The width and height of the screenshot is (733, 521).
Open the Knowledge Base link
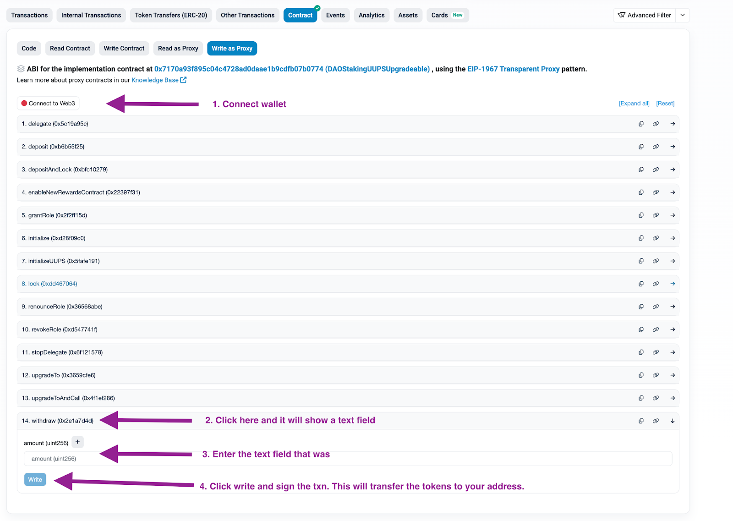pyautogui.click(x=159, y=80)
